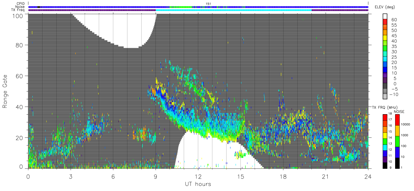Click the '45' label on ELEV legend
This screenshot has width=414, height=191.
394,36
